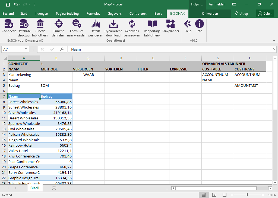Image resolution: width=278 pixels, height=198 pixels.
Task: Customize Quick Access Toolbar dropdown
Action: point(34,4)
